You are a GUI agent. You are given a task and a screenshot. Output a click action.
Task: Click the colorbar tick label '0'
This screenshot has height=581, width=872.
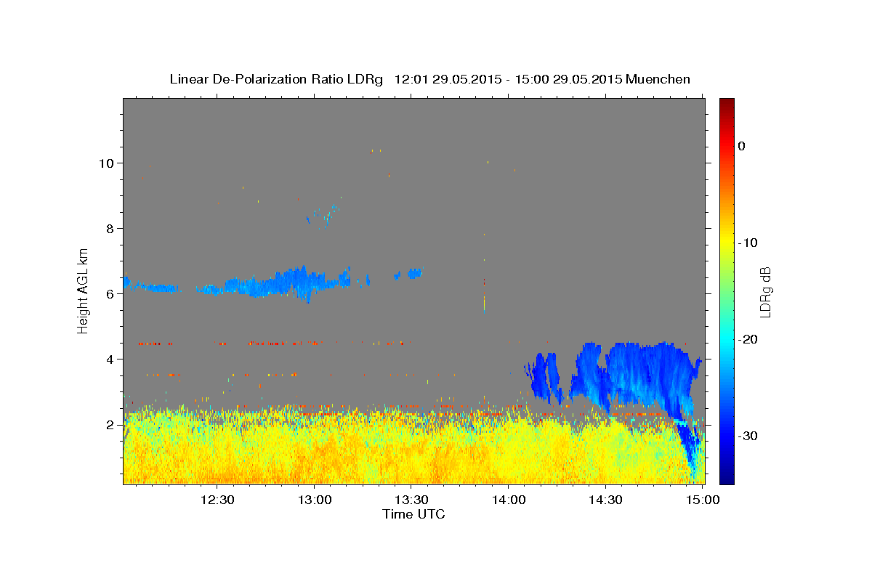(742, 146)
